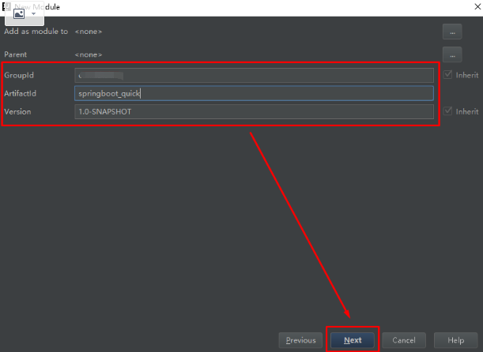Click the 'Add as module to' label
Screen dimensions: 483x352
coord(36,32)
